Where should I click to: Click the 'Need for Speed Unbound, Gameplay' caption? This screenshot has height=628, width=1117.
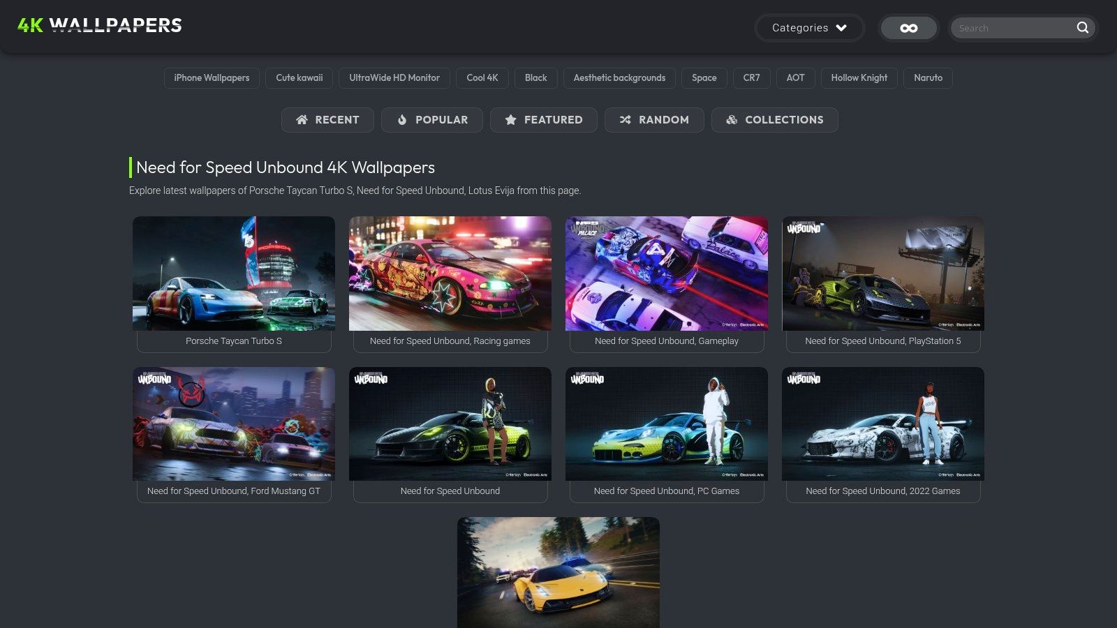(x=667, y=341)
